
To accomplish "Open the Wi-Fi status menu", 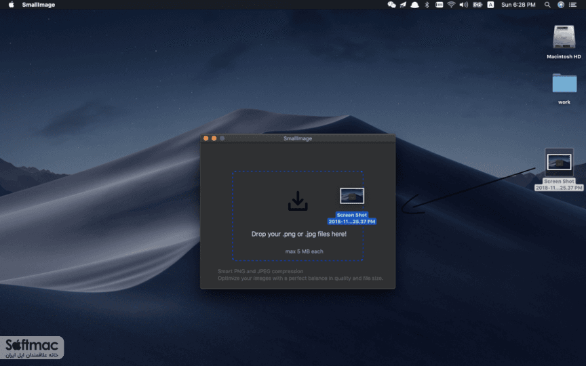I will 451,5.
